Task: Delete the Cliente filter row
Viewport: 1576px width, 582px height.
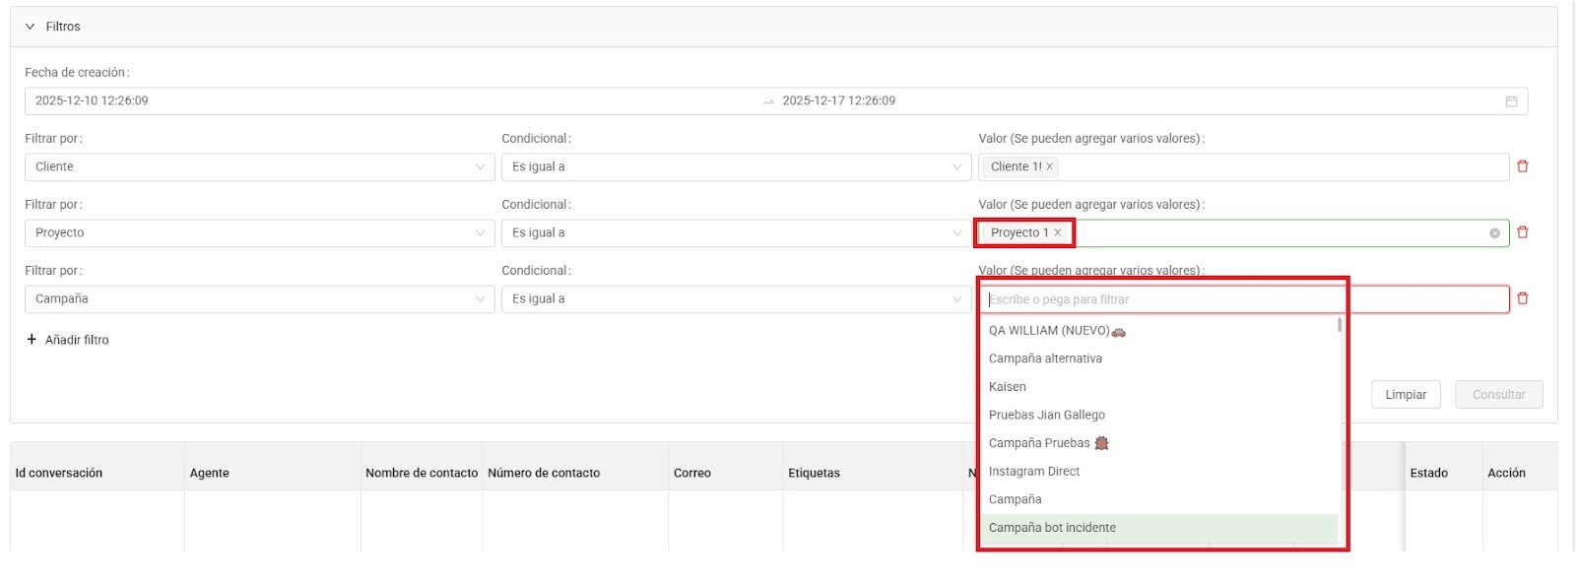Action: tap(1522, 166)
